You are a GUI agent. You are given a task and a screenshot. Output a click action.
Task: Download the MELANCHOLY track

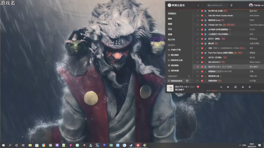(x=205, y=62)
